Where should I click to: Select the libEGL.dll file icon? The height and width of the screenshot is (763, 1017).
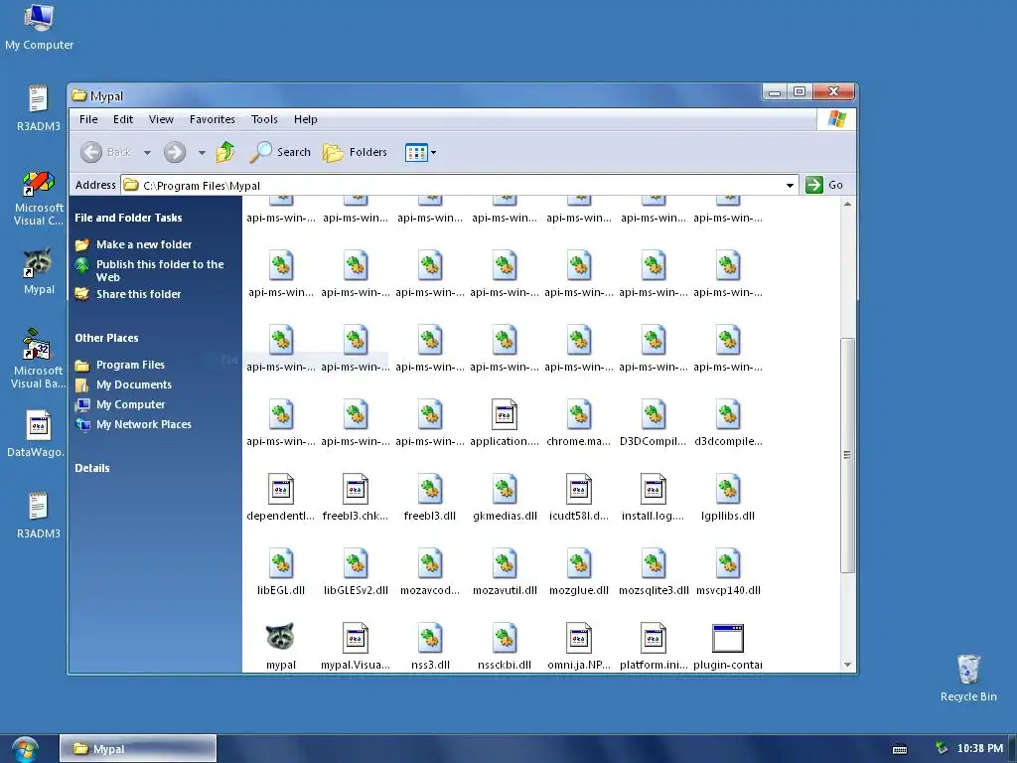click(x=280, y=564)
